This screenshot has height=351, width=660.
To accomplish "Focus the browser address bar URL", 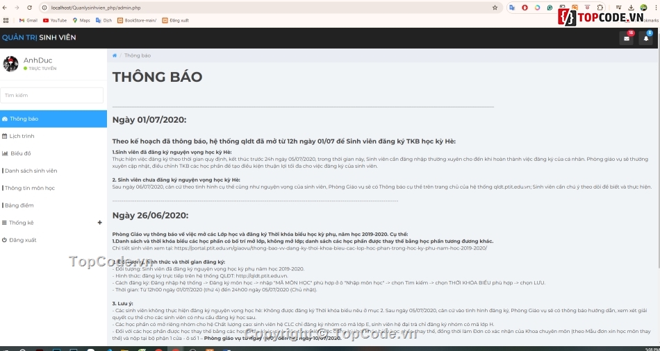I will tap(96, 8).
